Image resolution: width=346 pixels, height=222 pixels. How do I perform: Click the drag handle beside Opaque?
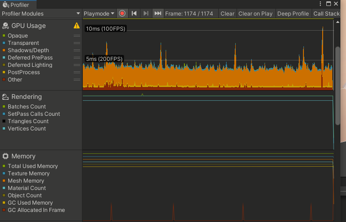pyautogui.click(x=77, y=36)
